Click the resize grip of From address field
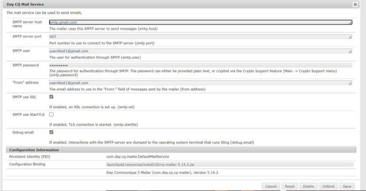The image size is (366, 191). pyautogui.click(x=350, y=83)
